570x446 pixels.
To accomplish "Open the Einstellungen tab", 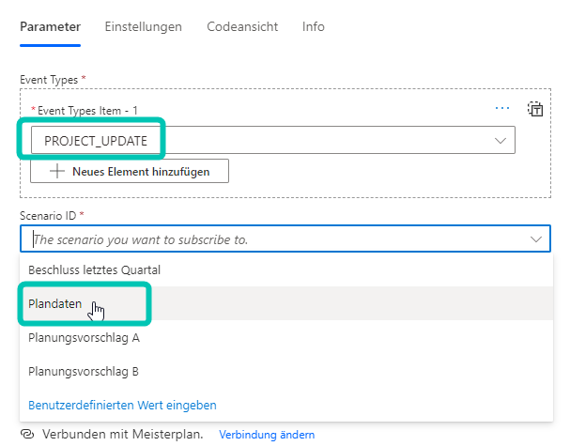I will [x=144, y=27].
